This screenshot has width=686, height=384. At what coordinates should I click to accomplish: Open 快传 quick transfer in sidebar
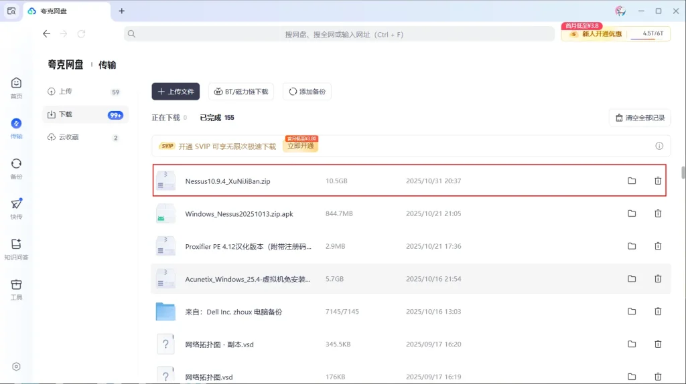click(x=16, y=207)
